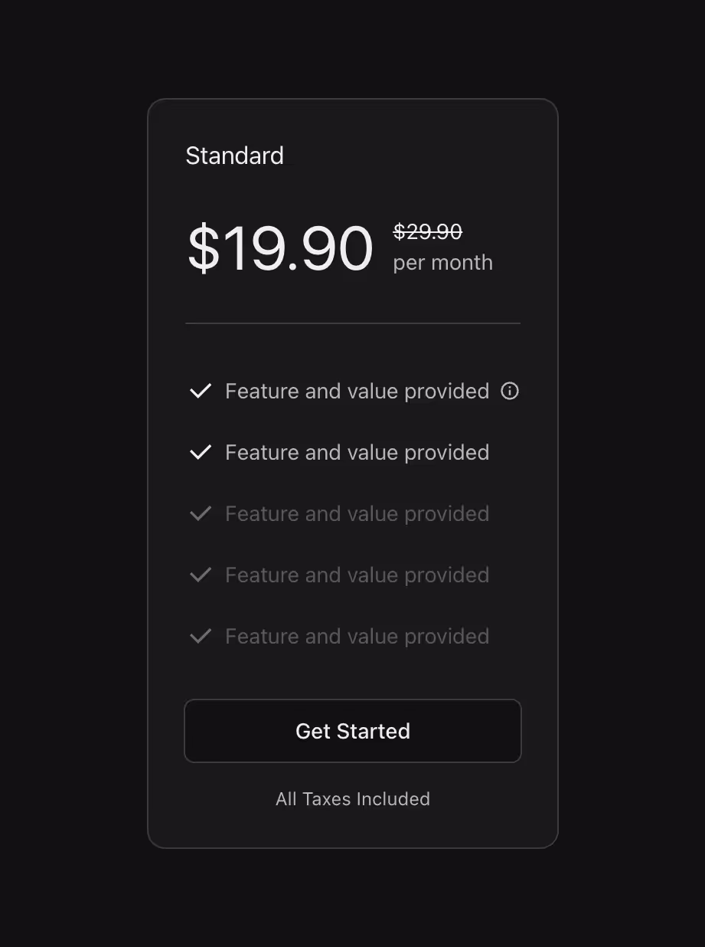Click the dimmed checkmark on the third feature

tap(200, 513)
